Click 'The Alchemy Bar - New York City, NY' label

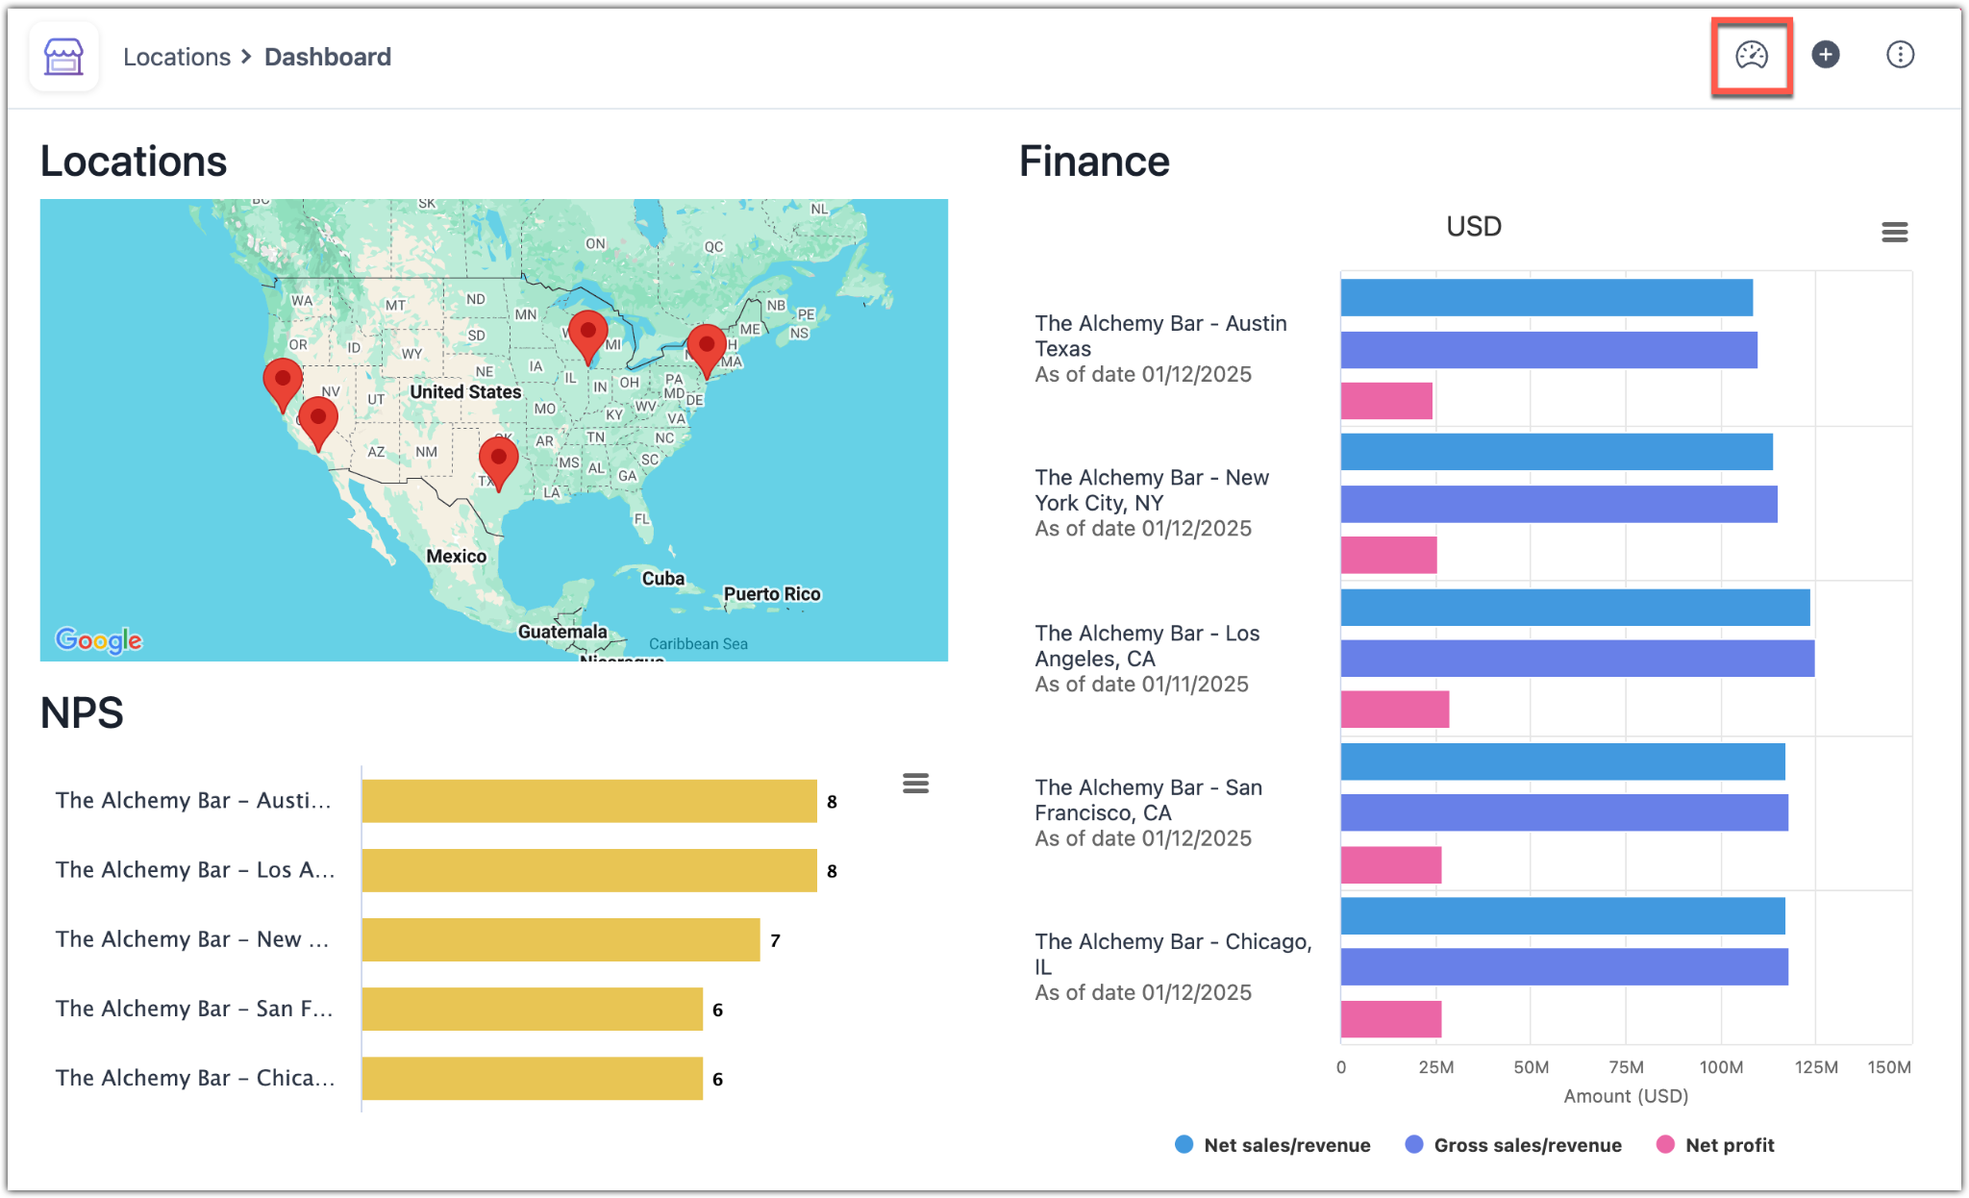coord(1152,489)
